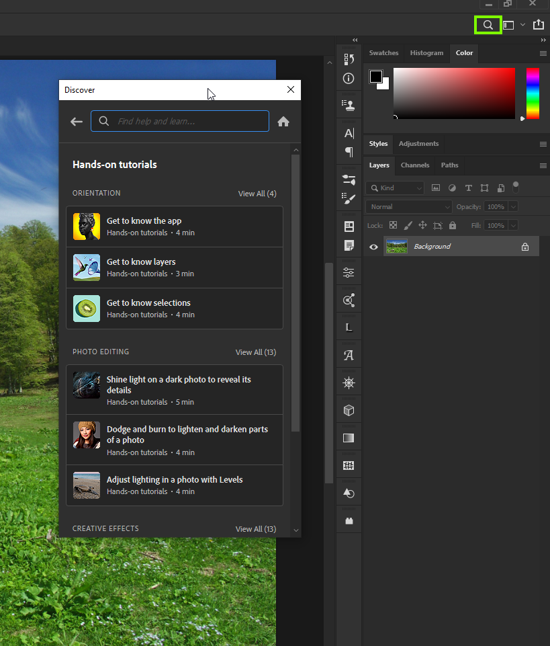Click the Find help and learn search field
This screenshot has height=646, width=550.
[180, 121]
